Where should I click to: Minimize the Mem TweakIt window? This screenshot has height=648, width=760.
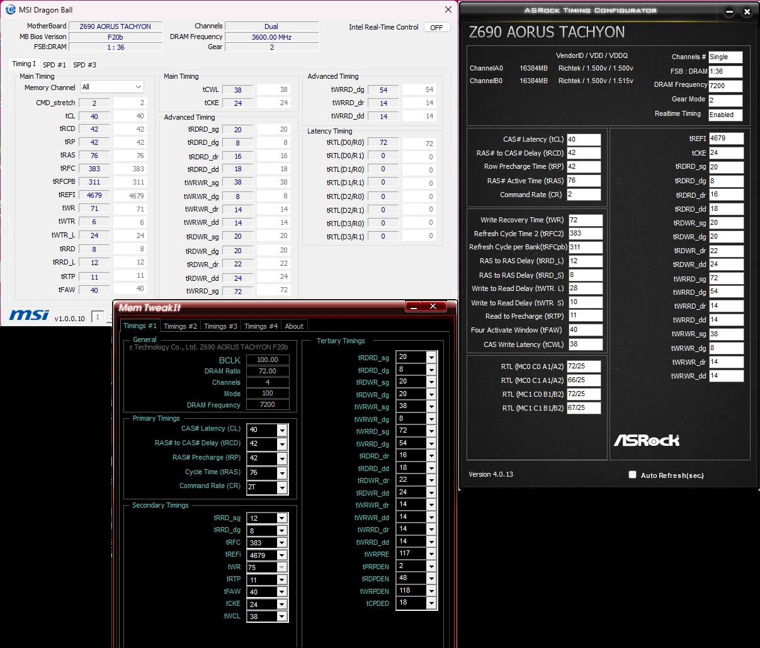413,307
